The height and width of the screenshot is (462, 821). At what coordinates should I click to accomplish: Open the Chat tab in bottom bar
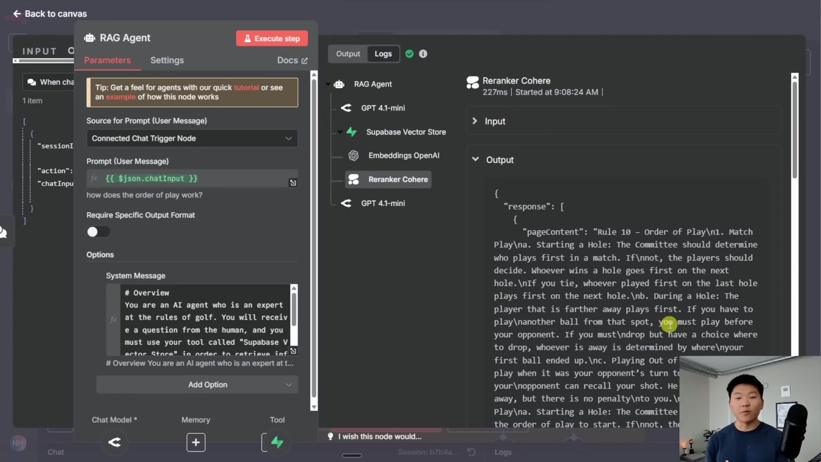point(56,452)
